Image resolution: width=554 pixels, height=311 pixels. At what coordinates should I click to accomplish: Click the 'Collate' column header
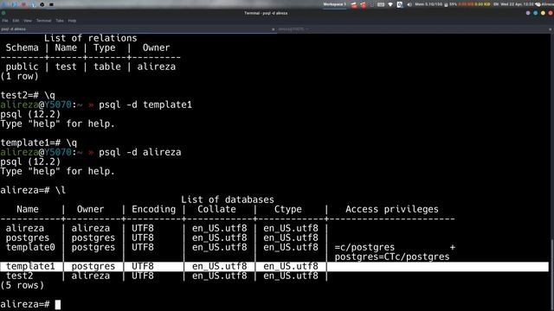pyautogui.click(x=216, y=209)
